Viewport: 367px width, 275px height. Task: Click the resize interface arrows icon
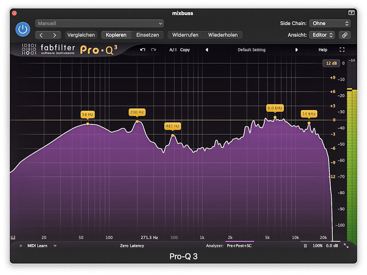click(x=346, y=246)
